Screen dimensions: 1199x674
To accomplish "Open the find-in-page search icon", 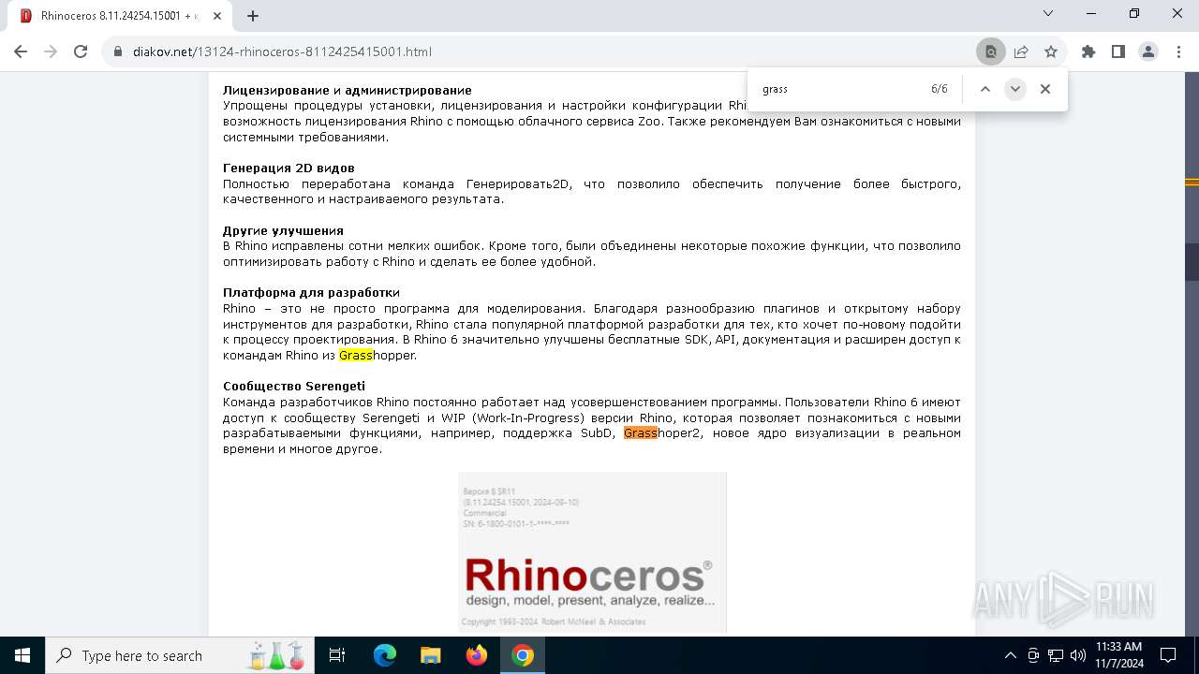I will pyautogui.click(x=990, y=51).
